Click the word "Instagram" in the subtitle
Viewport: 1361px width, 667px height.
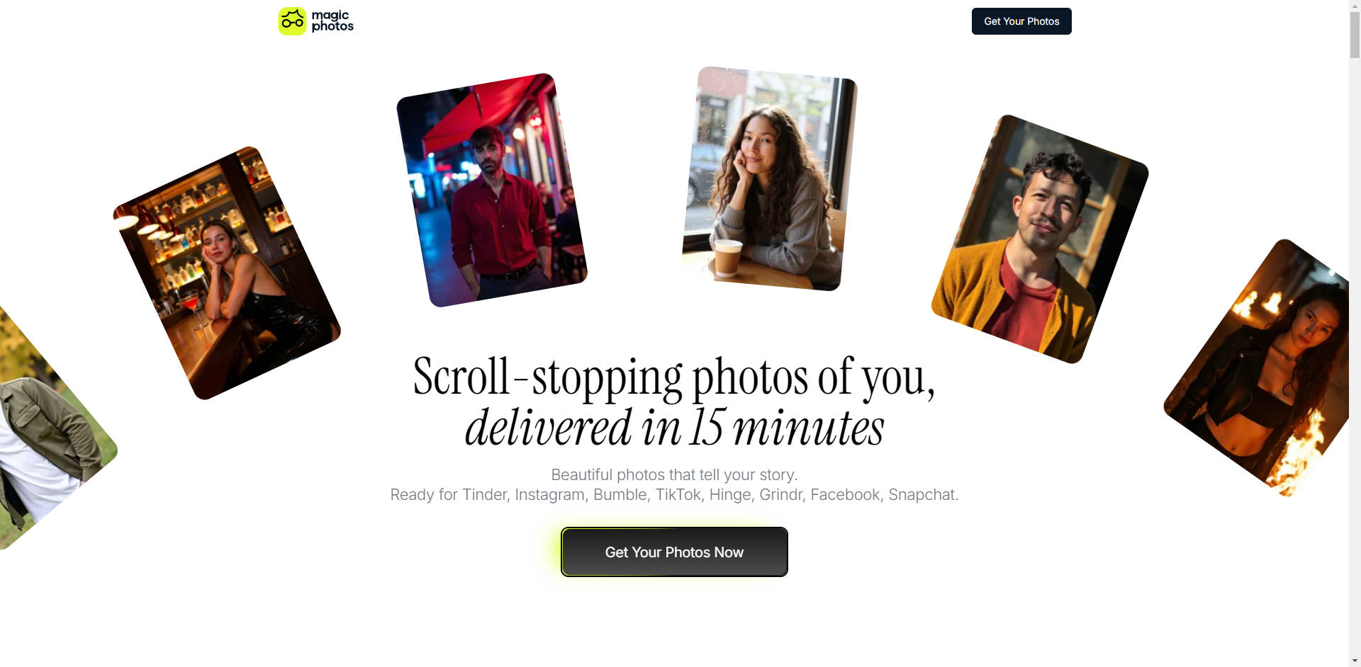(551, 494)
